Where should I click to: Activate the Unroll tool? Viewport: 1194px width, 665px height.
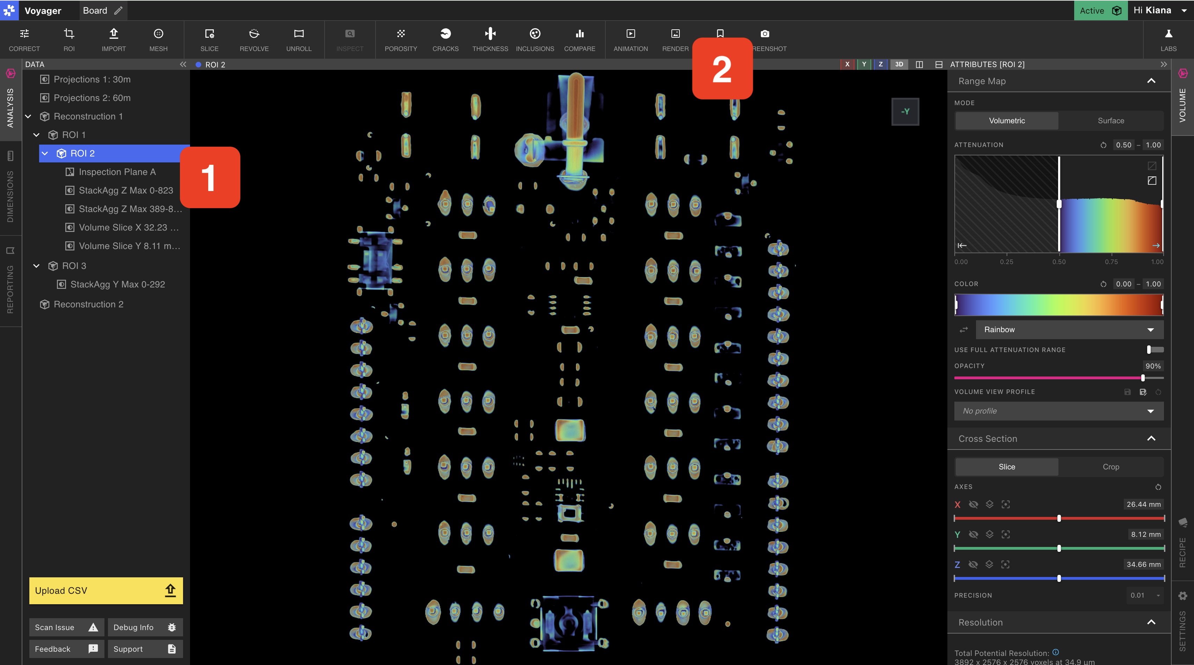tap(299, 39)
